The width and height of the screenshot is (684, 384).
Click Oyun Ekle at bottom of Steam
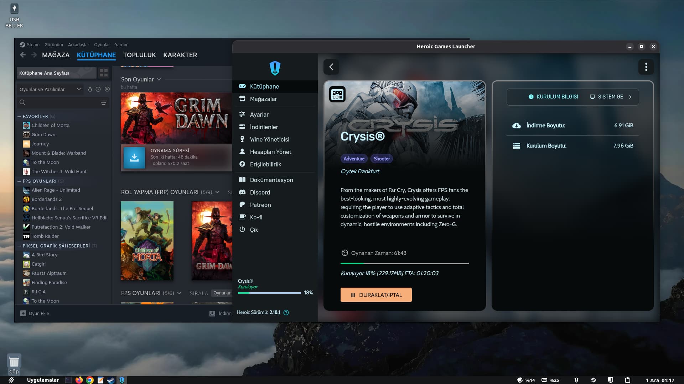pos(35,313)
